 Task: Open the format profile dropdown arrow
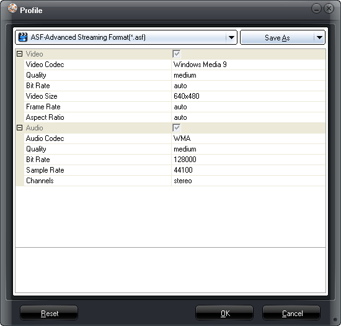click(231, 37)
